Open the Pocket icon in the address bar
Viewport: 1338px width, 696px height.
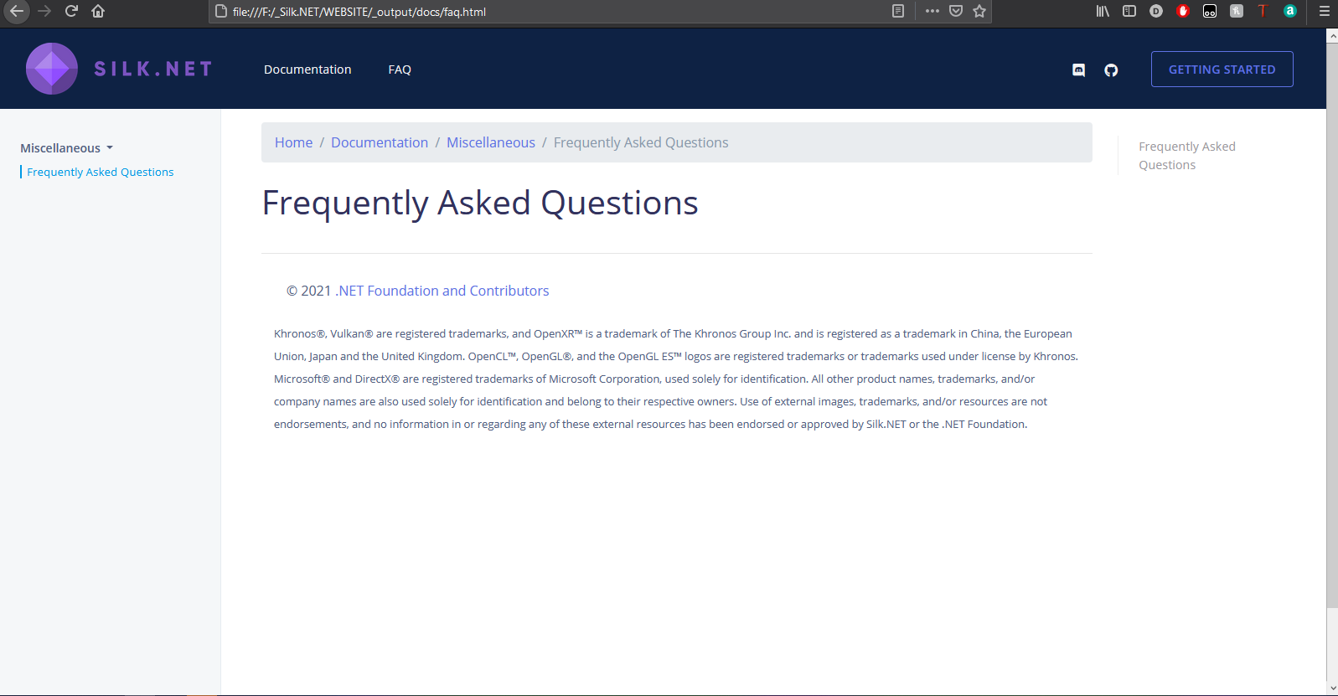(955, 12)
